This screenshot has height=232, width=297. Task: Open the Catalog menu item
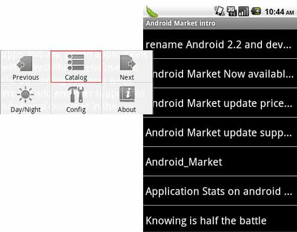tap(76, 66)
